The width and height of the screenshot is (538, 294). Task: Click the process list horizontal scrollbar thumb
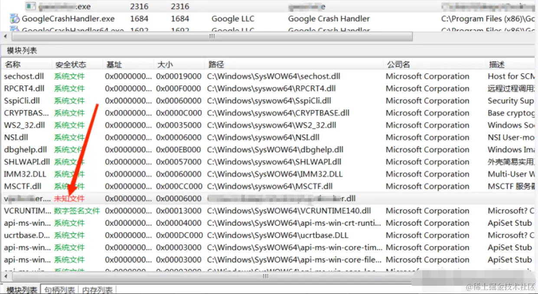[212, 37]
